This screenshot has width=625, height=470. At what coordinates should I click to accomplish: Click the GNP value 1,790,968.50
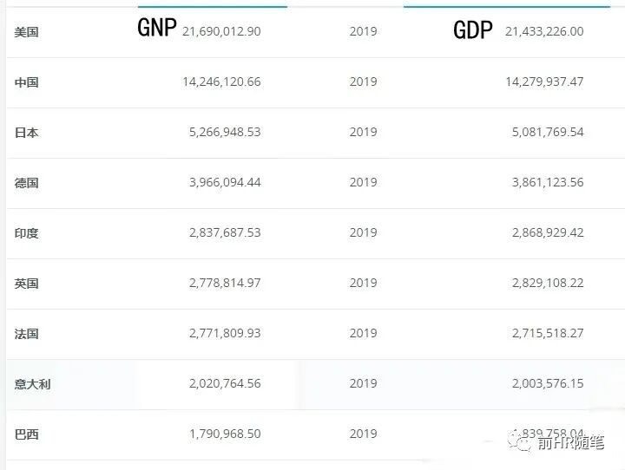225,434
